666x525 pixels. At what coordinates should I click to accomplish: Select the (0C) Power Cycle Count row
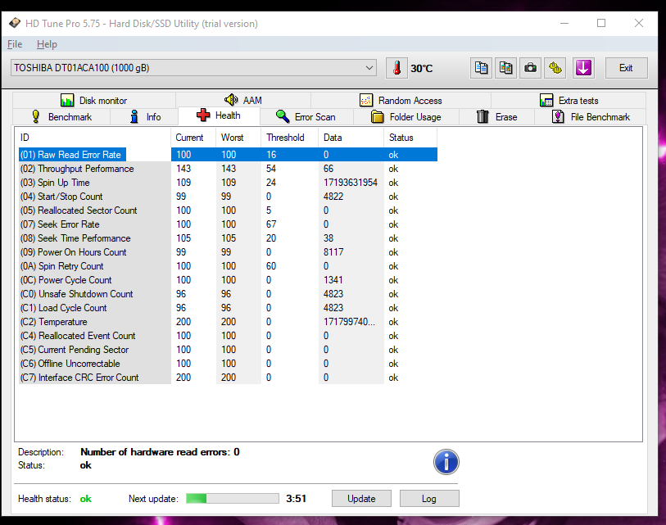pos(228,280)
